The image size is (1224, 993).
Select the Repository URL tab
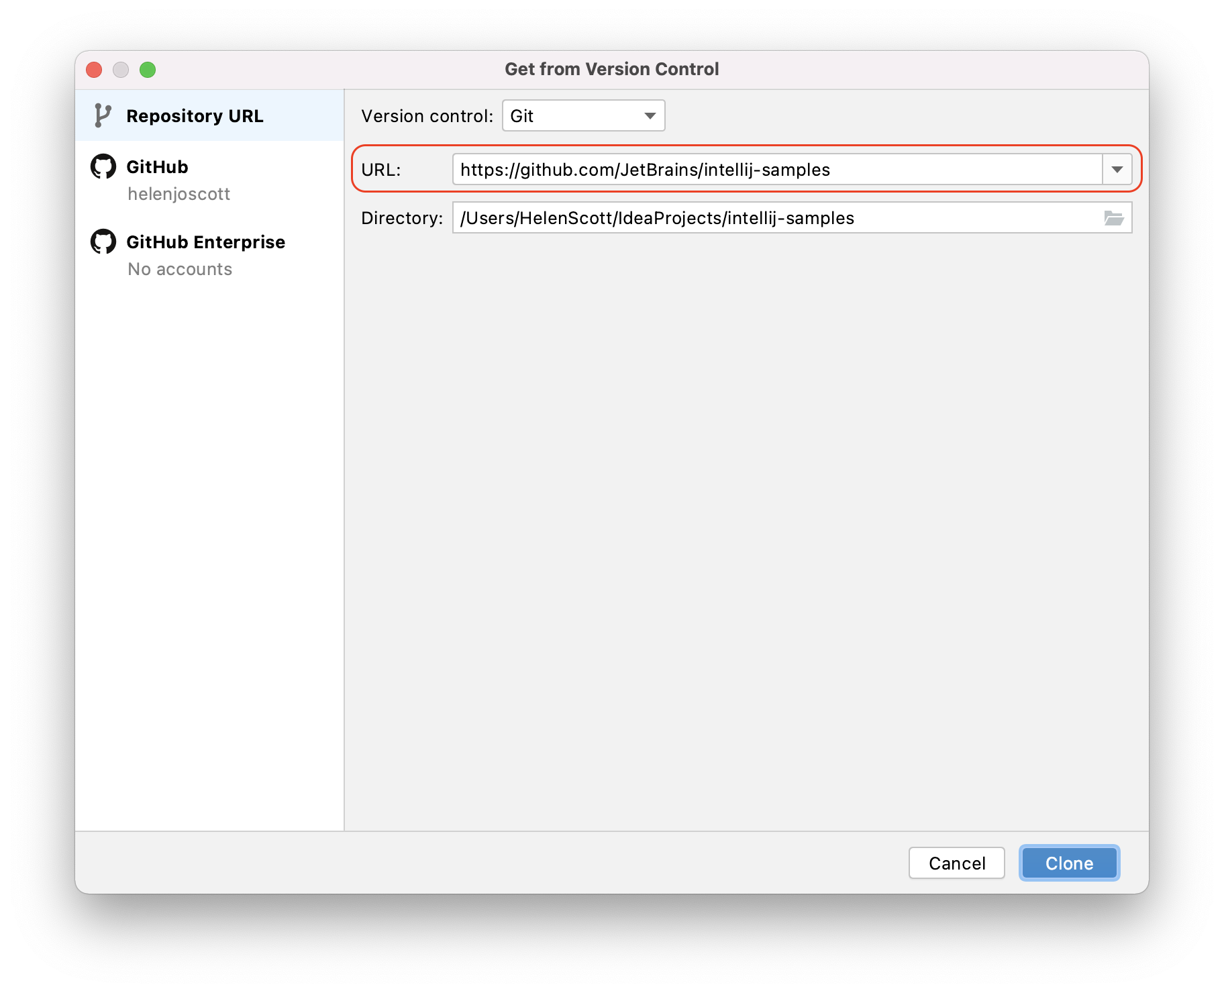(209, 115)
